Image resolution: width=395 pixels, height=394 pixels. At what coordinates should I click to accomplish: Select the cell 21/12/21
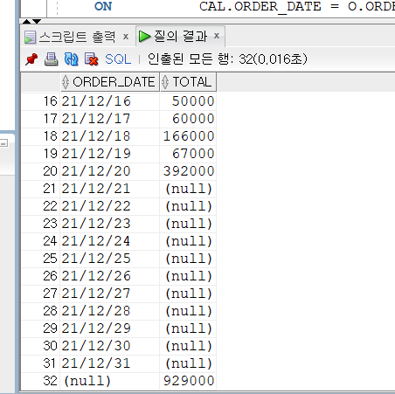point(110,189)
